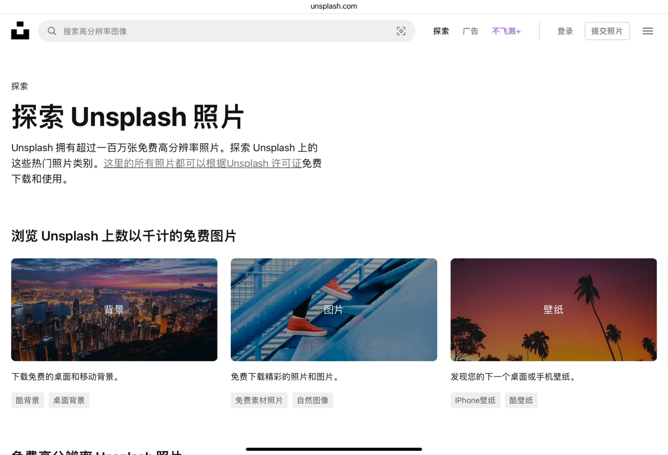Image resolution: width=668 pixels, height=455 pixels.
Task: Click the 浏览 Unsplash 上数以千计的免费图片 heading
Action: (x=124, y=236)
